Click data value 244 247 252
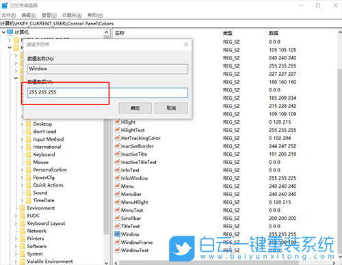This screenshot has height=265, width=342. (282, 146)
